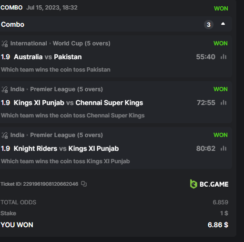244x242 pixels.
Task: Click cricket icon of the Knight Riders bet
Action: click(x=5, y=135)
